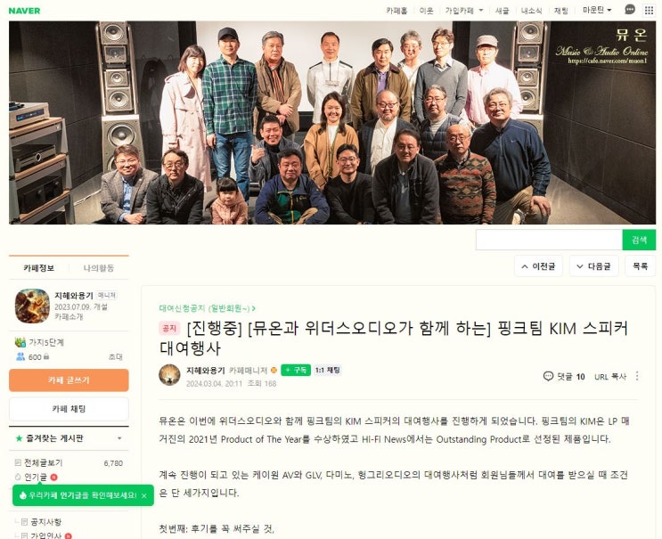The image size is (662, 539).
Task: Click the cafe profile image in the sidebar
Action: coord(32,306)
